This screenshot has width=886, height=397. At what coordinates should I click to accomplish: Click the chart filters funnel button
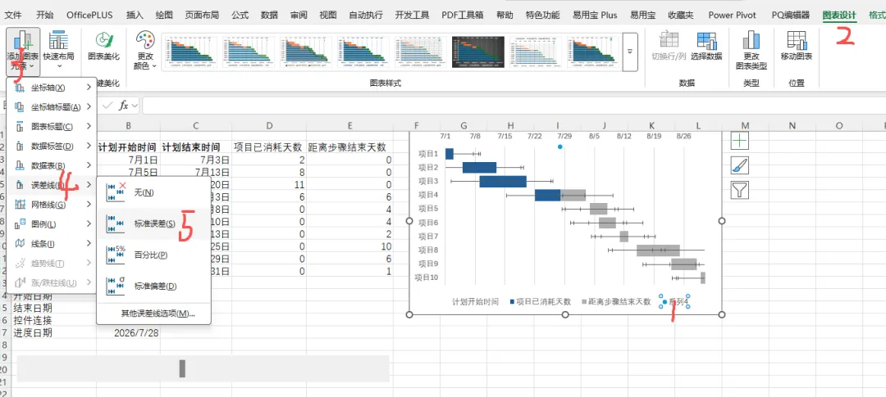pos(740,190)
